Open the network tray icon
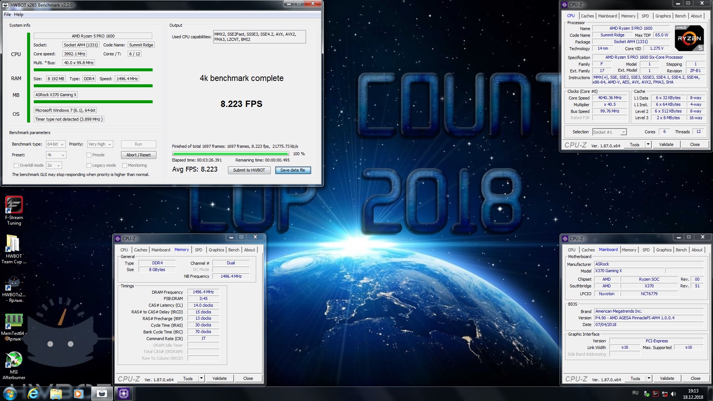The width and height of the screenshot is (713, 401). [x=665, y=394]
